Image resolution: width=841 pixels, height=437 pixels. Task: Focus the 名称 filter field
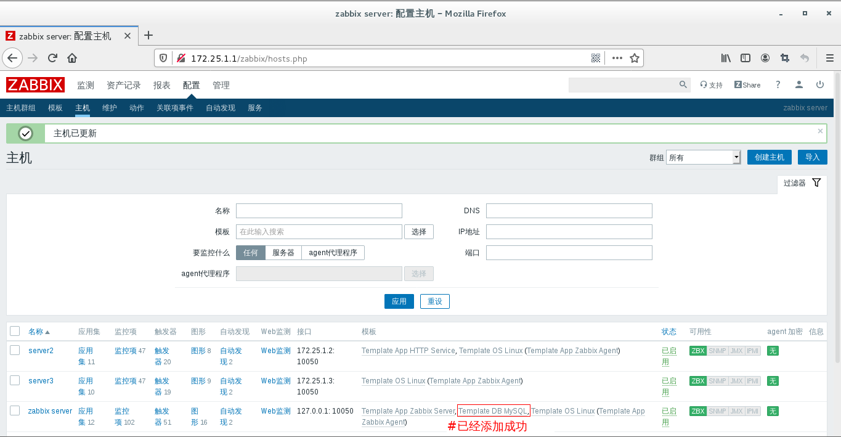pyautogui.click(x=319, y=211)
